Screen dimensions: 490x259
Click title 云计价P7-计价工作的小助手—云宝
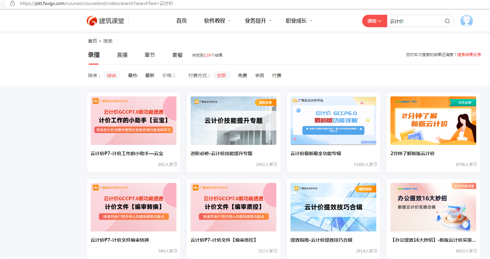127,153
